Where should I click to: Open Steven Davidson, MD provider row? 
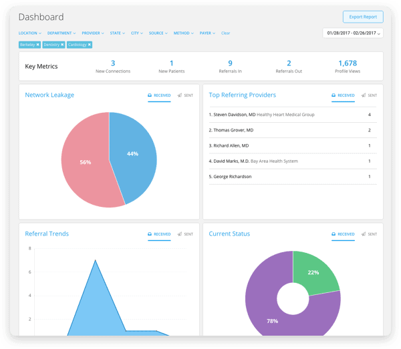(x=293, y=115)
